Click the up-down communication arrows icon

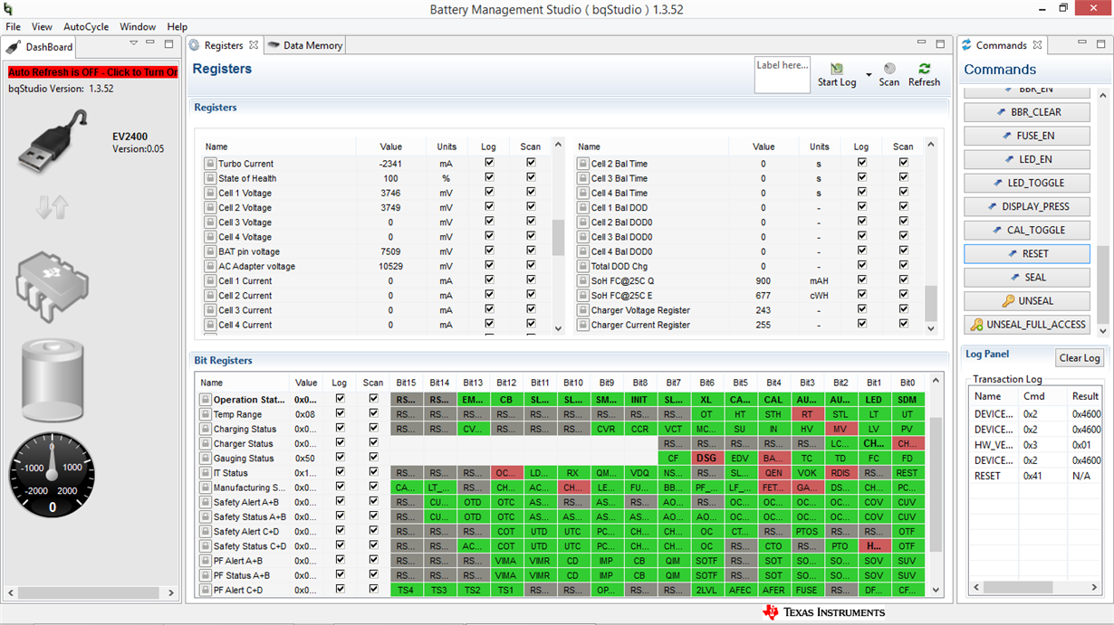tap(52, 208)
